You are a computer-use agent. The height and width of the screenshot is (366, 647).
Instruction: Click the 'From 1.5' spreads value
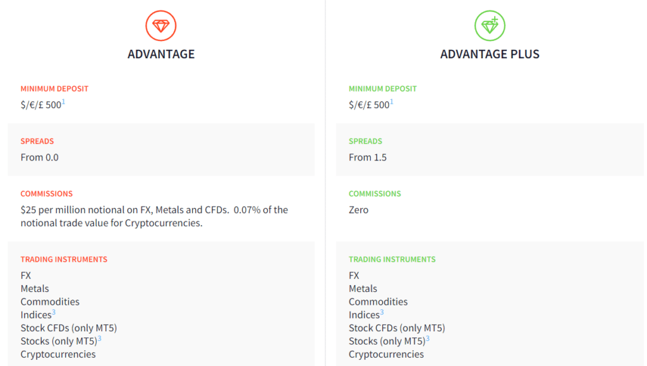(x=368, y=157)
